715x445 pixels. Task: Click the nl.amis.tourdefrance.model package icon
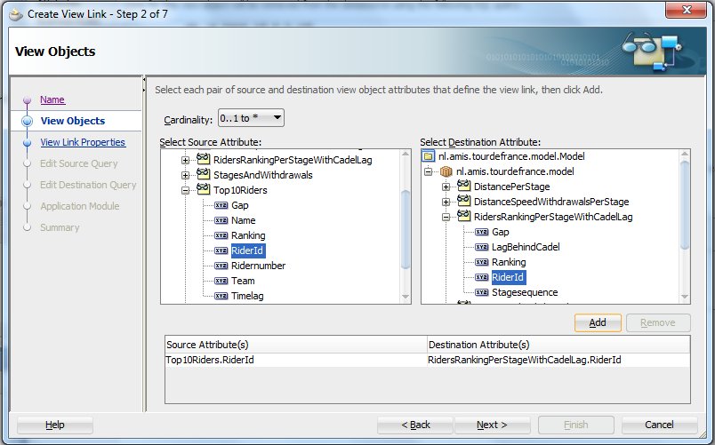pos(446,171)
